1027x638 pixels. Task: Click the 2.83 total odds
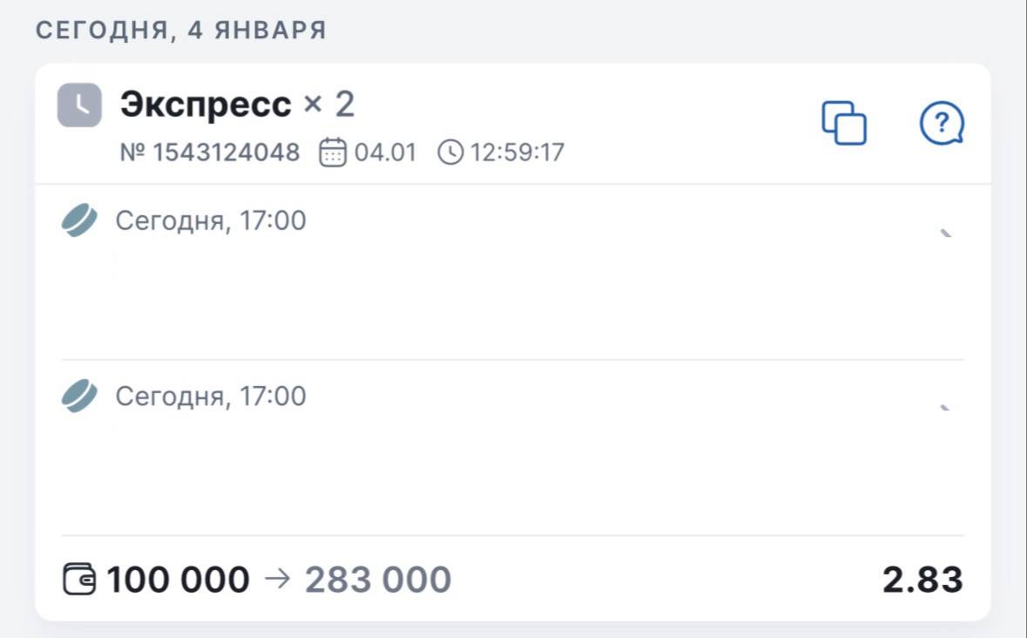922,580
